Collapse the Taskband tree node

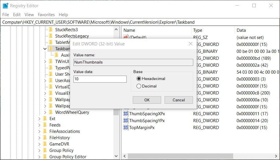[45, 49]
